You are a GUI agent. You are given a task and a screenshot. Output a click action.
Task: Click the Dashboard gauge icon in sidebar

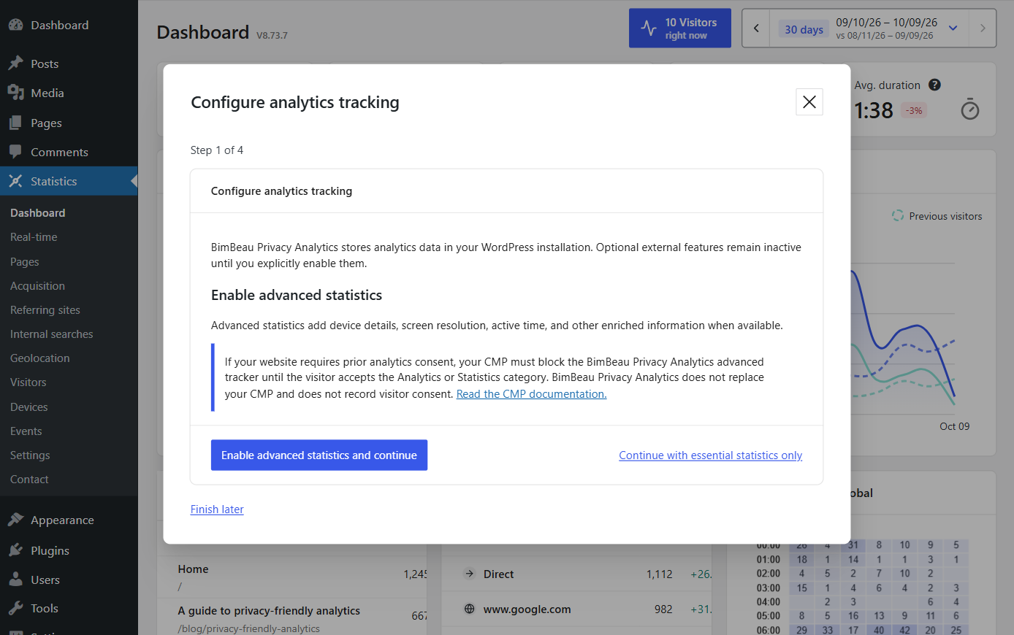click(x=15, y=25)
